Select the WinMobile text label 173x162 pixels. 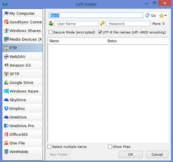[19, 152]
